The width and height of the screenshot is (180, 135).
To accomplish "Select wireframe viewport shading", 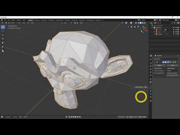I will click(x=138, y=23).
